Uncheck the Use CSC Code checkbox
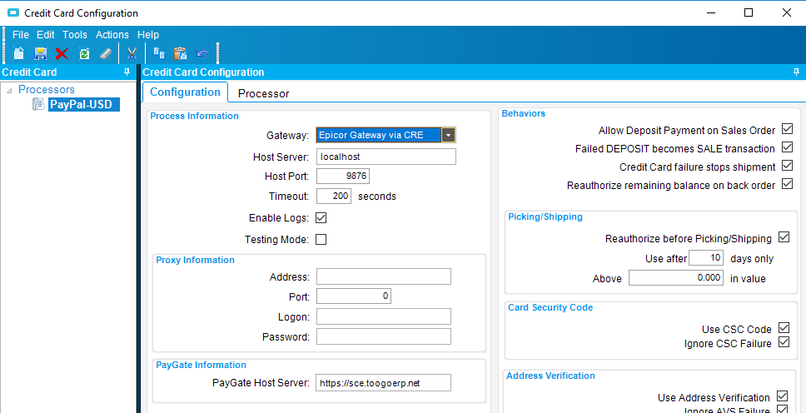 (784, 327)
